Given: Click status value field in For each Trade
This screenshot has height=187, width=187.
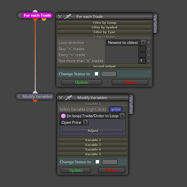Looking at the screenshot, I should tap(109, 74).
